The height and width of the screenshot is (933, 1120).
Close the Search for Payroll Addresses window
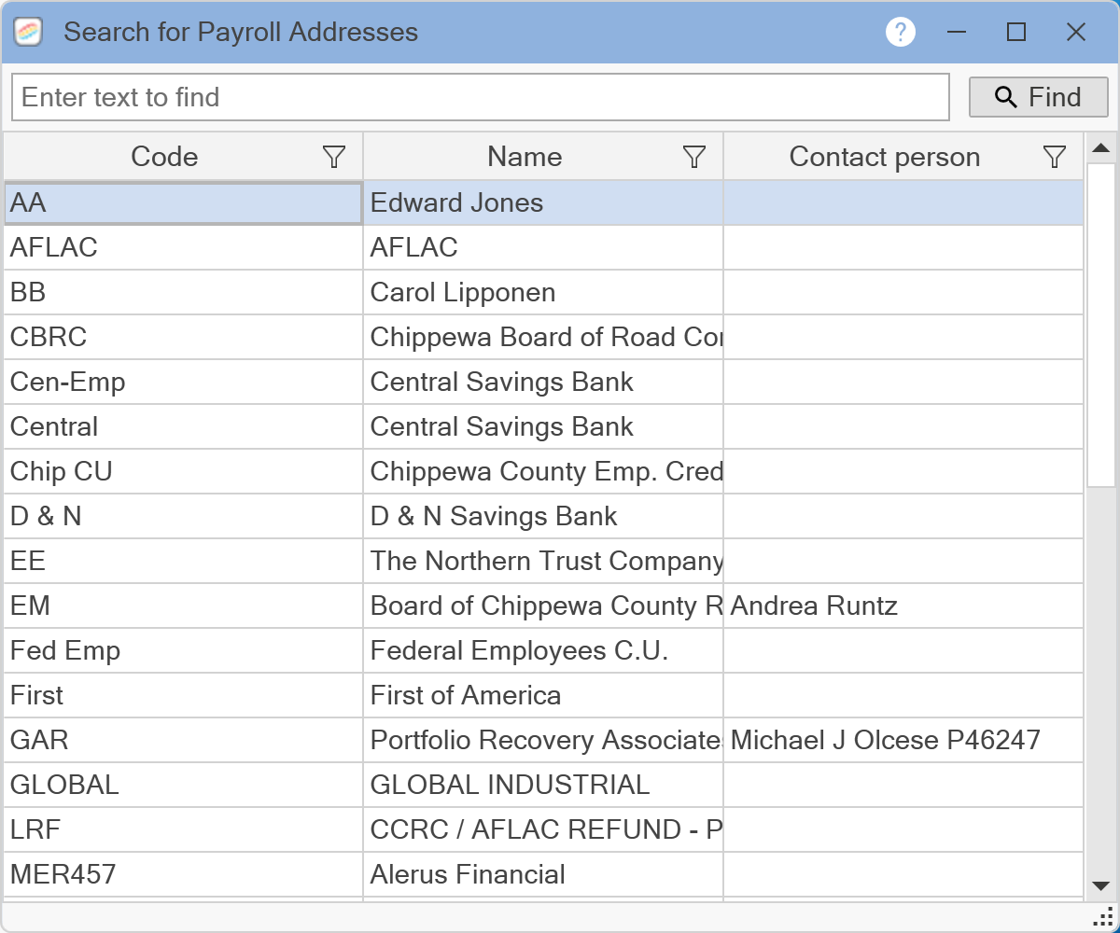click(1076, 33)
